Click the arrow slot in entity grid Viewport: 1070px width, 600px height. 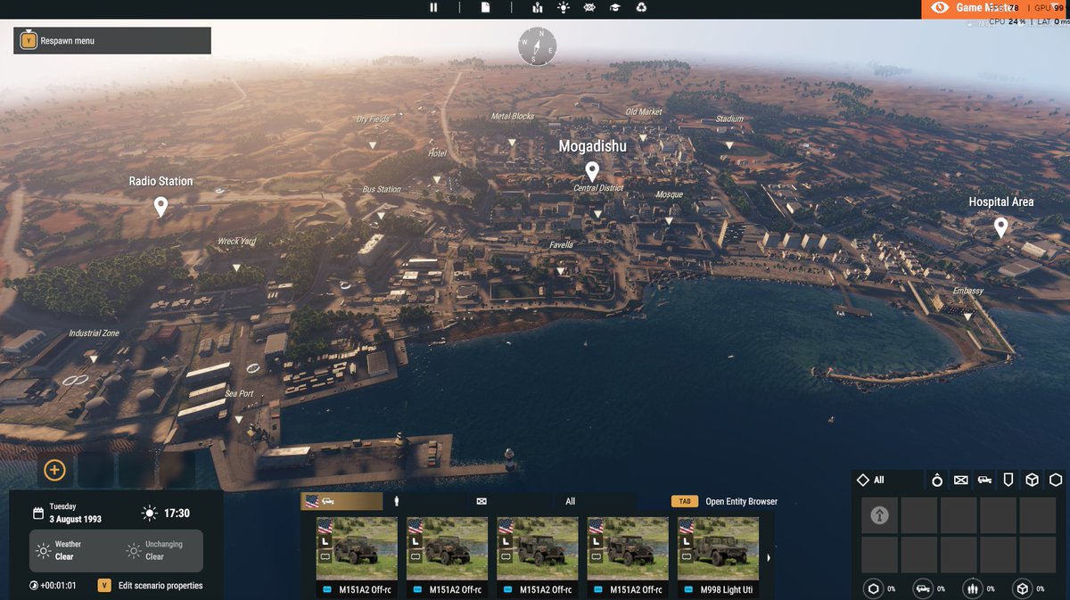879,515
